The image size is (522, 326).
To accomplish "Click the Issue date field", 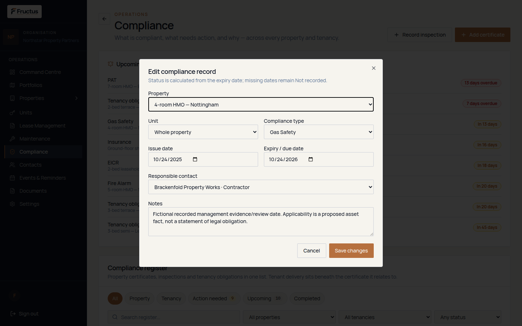I will (x=203, y=159).
